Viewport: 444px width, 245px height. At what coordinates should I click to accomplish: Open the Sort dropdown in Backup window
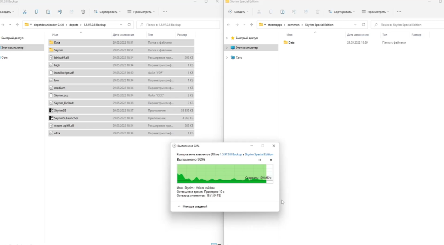click(107, 12)
